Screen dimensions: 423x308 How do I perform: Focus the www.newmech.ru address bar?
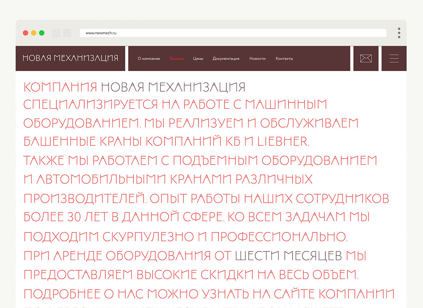click(233, 33)
